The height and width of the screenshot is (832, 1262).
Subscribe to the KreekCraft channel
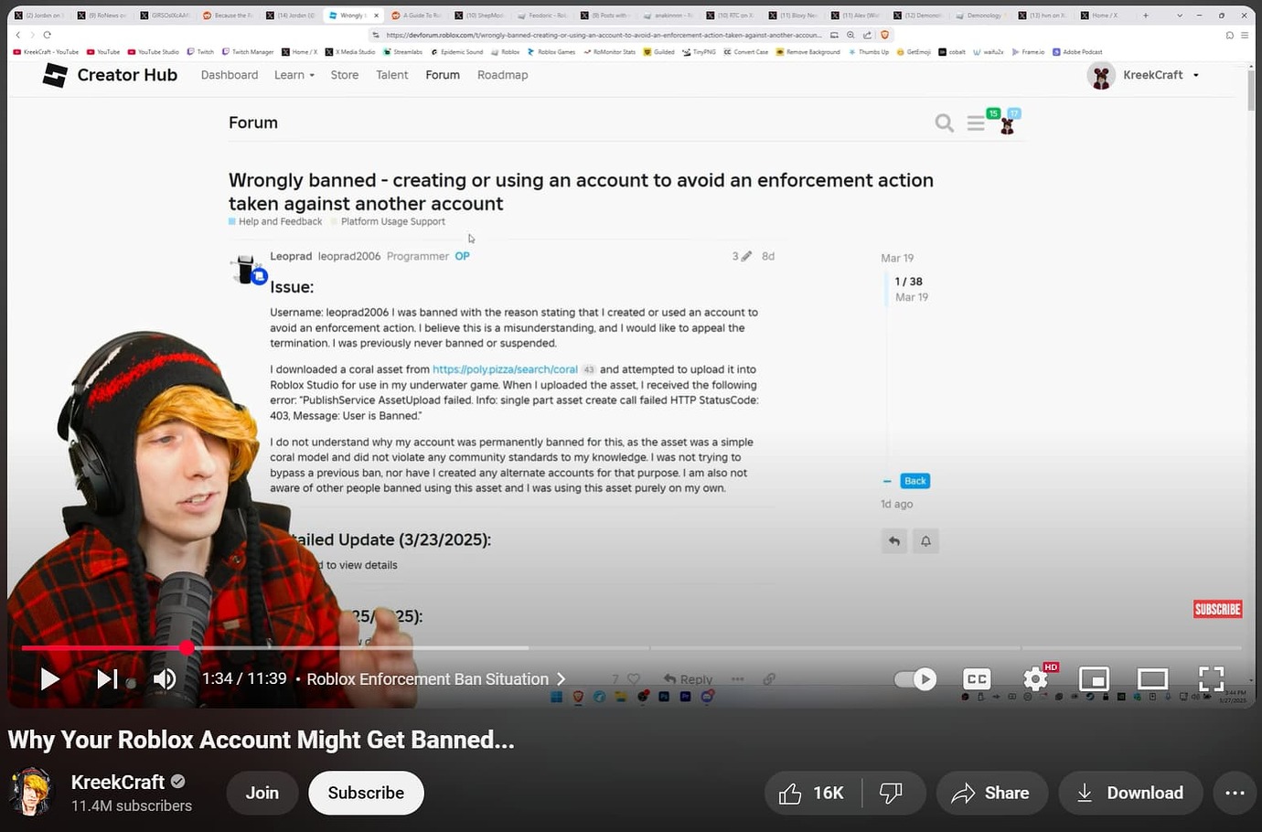(366, 793)
